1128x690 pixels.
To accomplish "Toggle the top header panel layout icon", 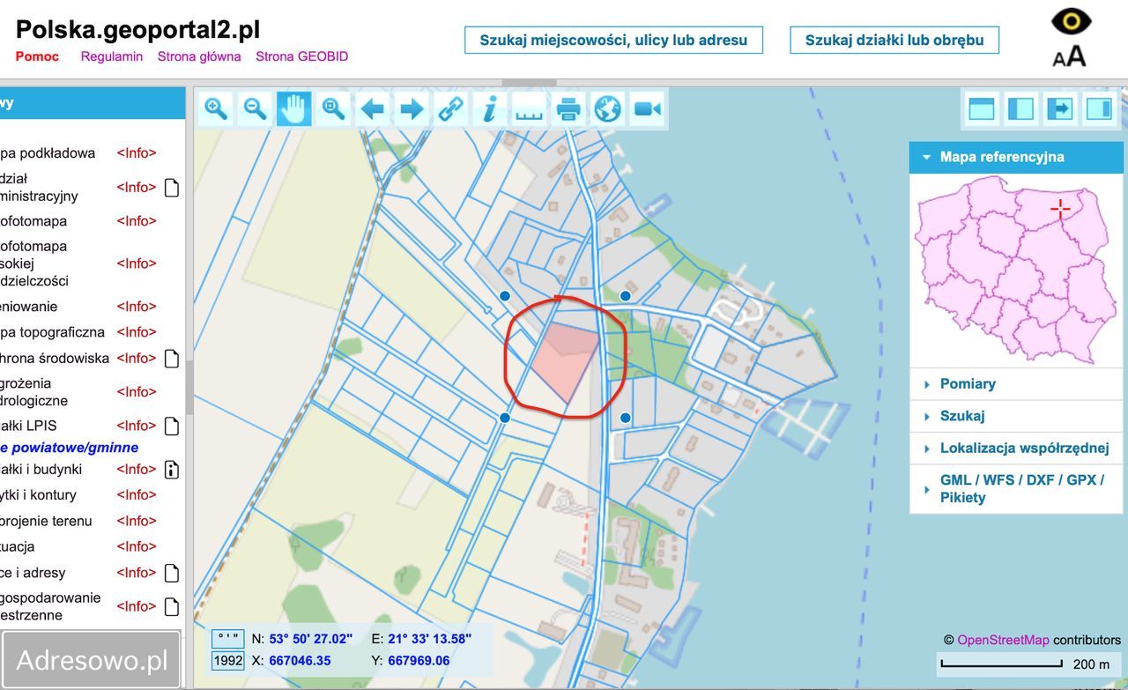I will tap(982, 108).
